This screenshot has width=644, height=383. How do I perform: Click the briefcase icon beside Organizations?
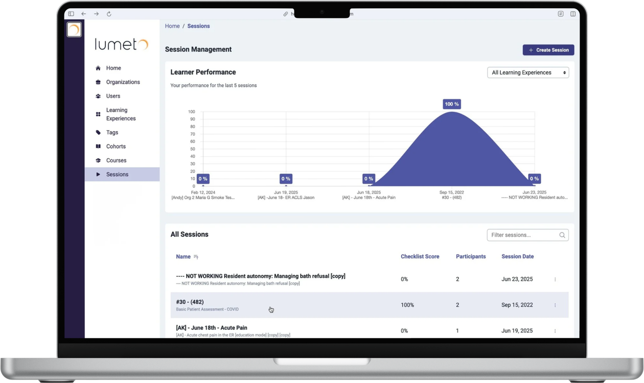pyautogui.click(x=98, y=82)
